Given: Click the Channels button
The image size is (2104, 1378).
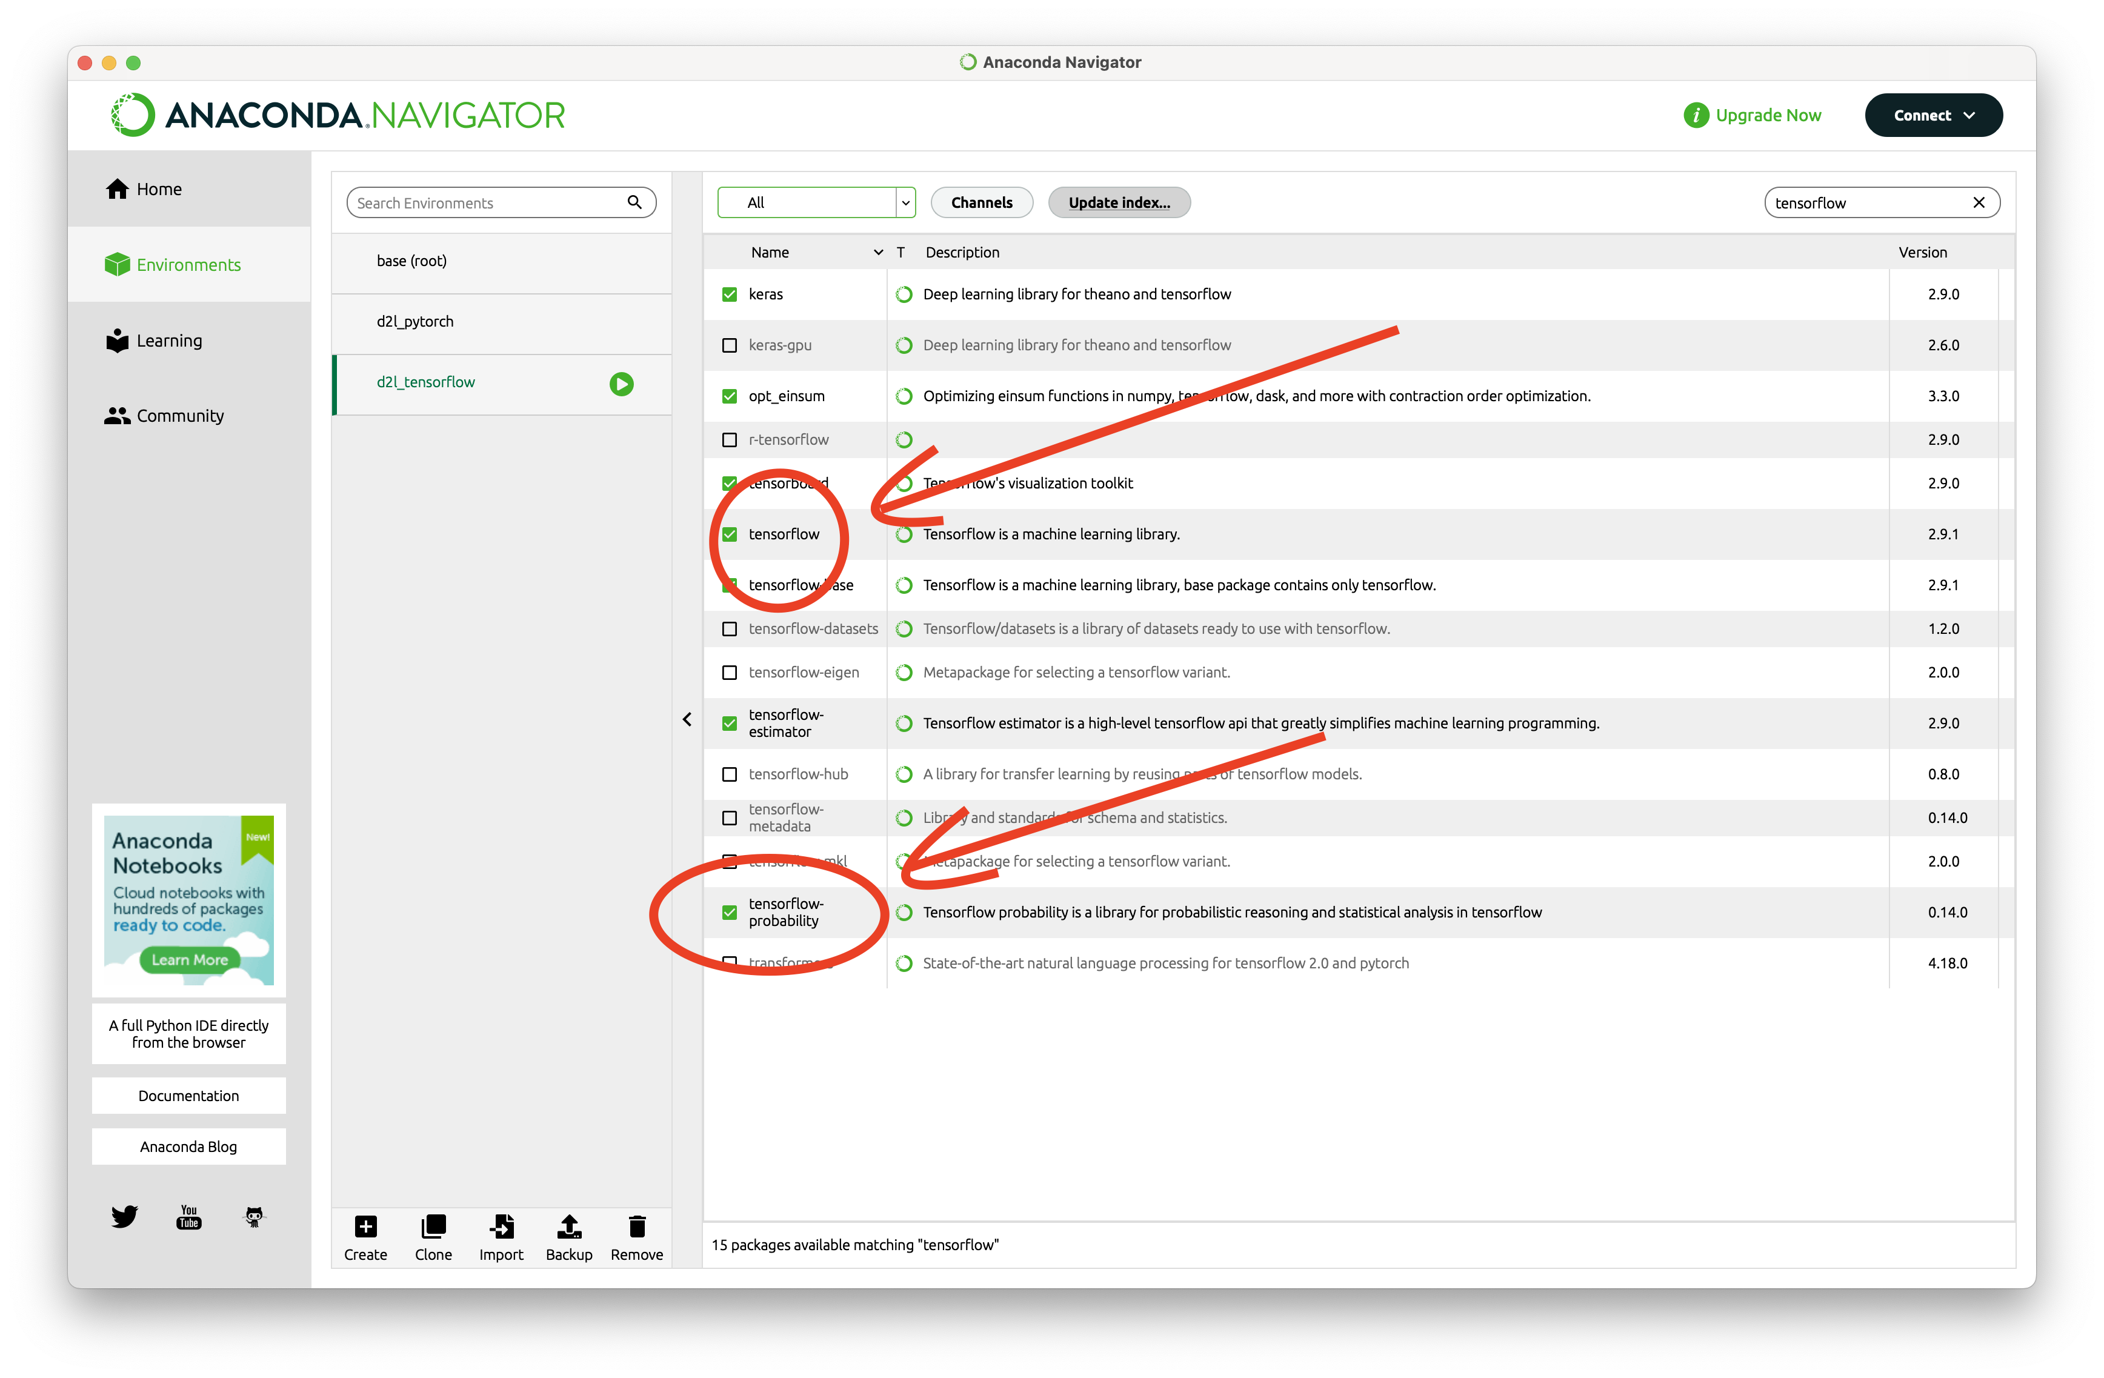Looking at the screenshot, I should [x=981, y=202].
